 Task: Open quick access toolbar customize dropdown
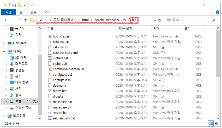(x=25, y=5)
